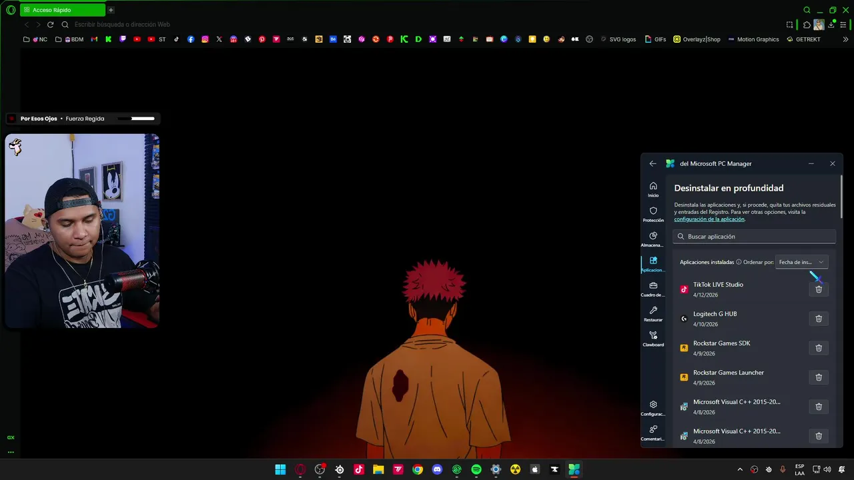Select the Rockstar Games SDK entry text
This screenshot has height=480, width=854.
pyautogui.click(x=721, y=343)
